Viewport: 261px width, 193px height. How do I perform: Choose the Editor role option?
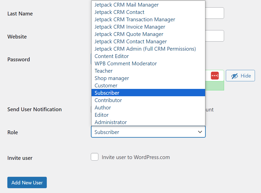click(x=101, y=115)
